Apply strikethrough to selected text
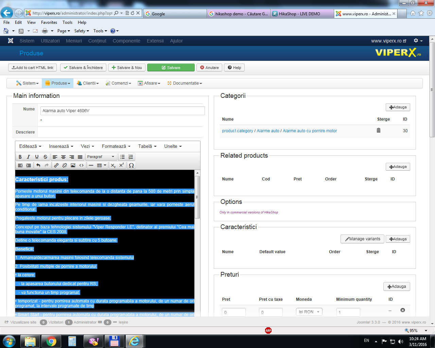This screenshot has height=348, width=435. 45,157
